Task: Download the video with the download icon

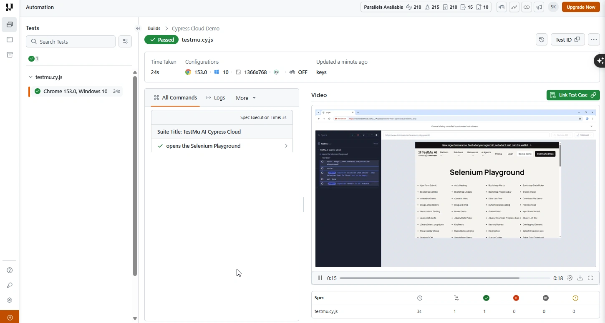Action: pyautogui.click(x=580, y=278)
